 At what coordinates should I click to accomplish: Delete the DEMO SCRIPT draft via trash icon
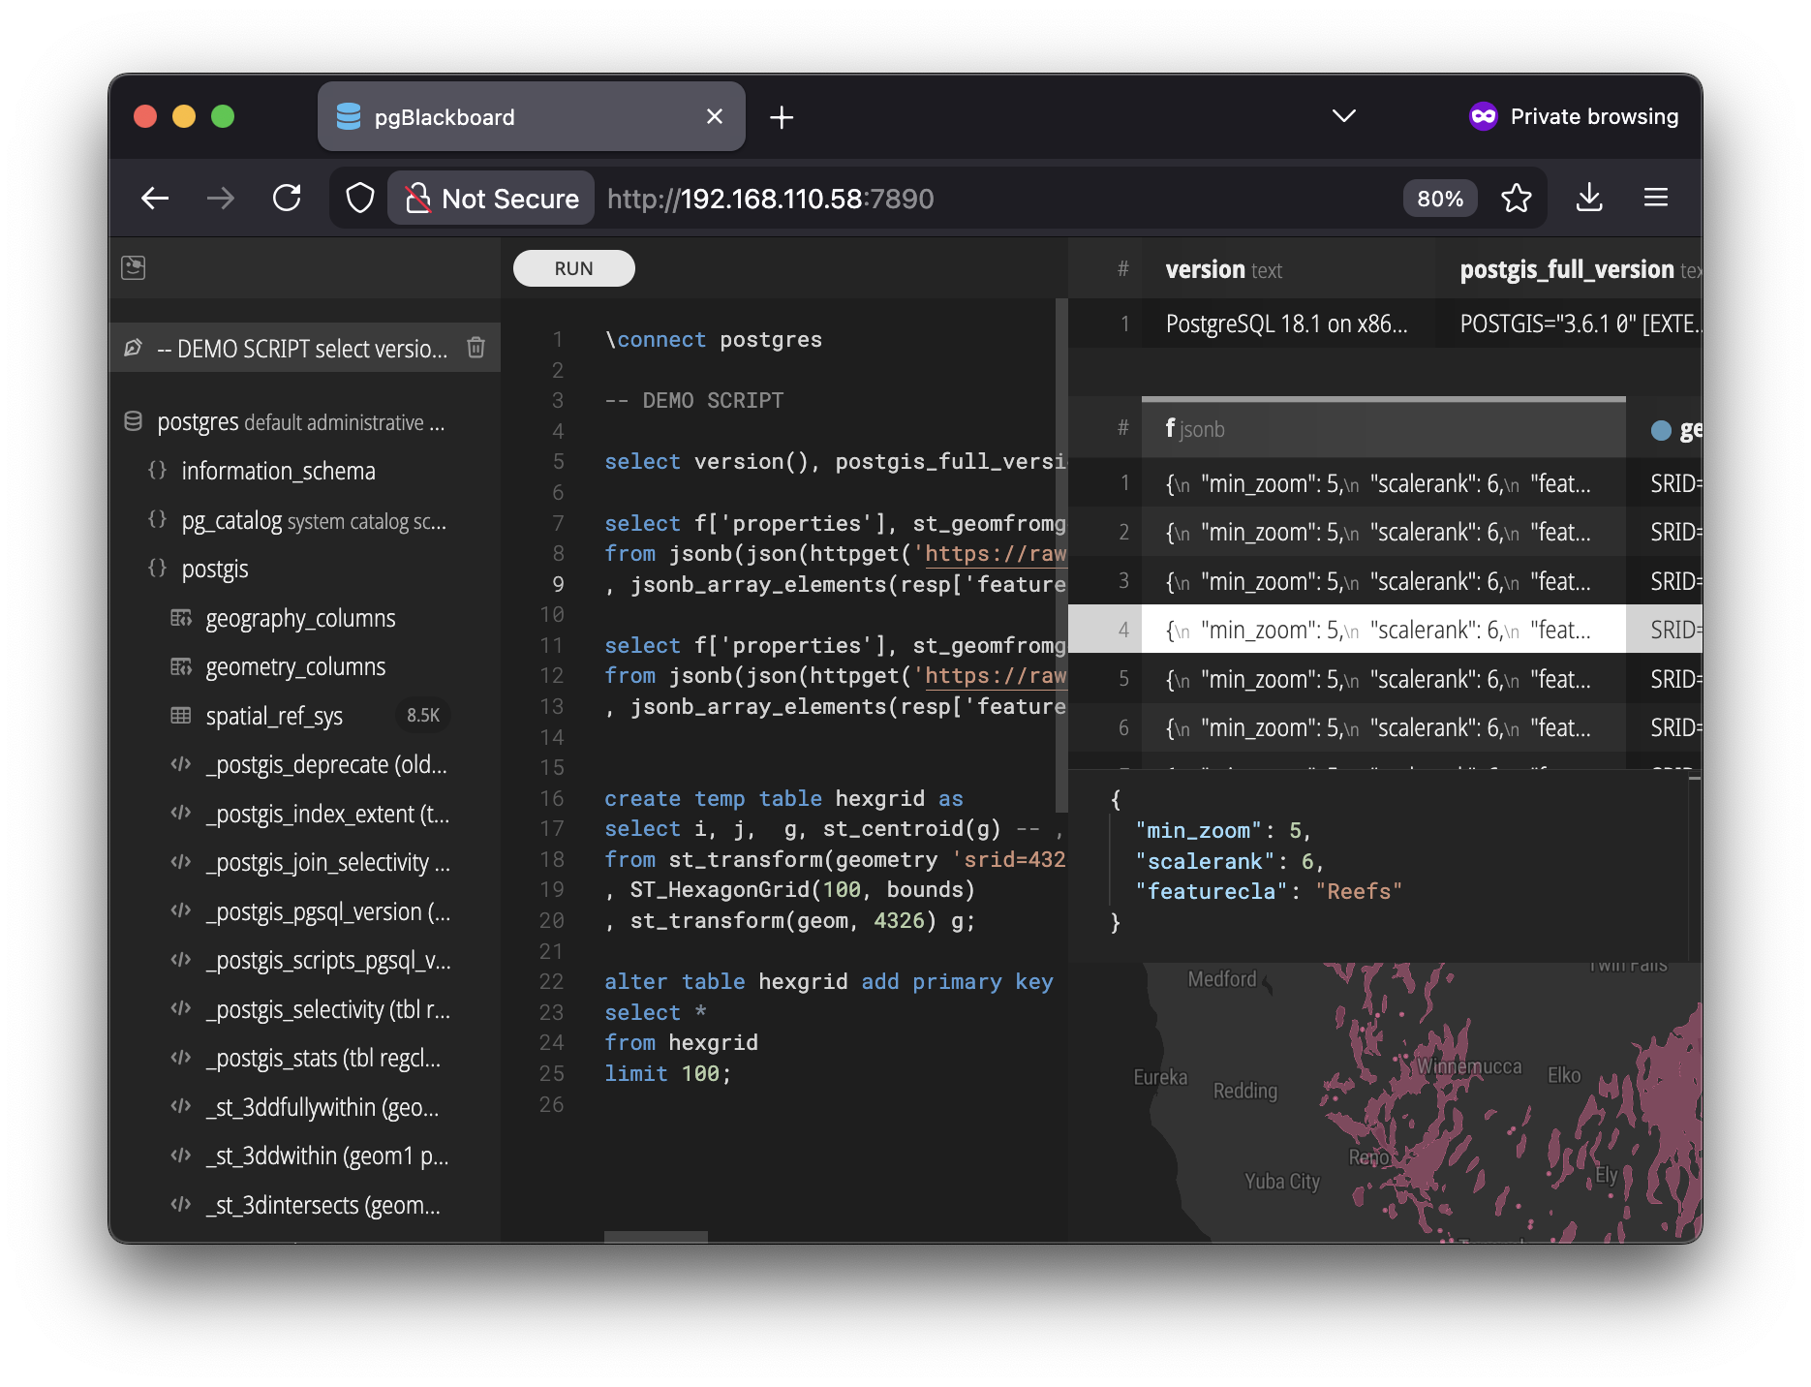coord(476,348)
